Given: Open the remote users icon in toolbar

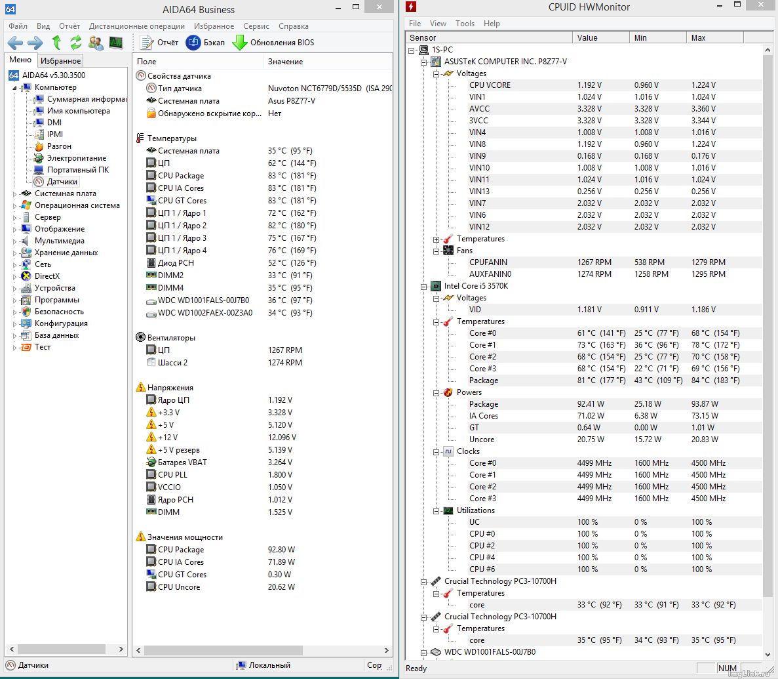Looking at the screenshot, I should (96, 43).
